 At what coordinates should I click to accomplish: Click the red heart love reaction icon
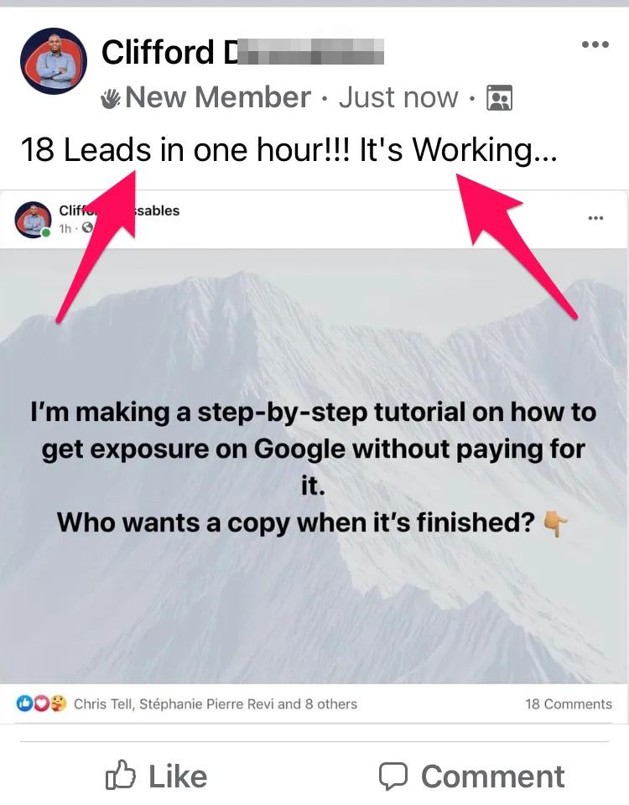[x=42, y=704]
